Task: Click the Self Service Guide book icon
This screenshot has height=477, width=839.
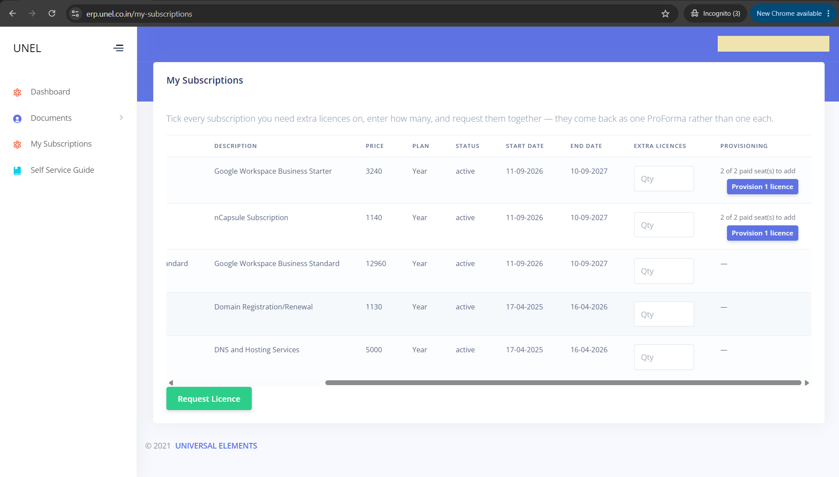Action: [x=18, y=171]
